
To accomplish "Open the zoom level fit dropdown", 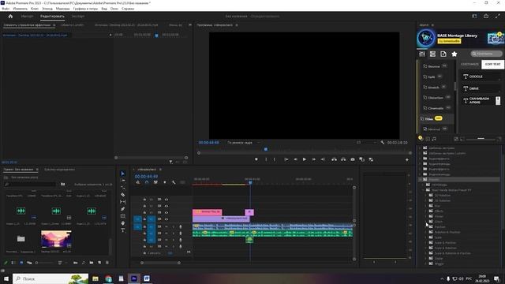I will click(243, 142).
